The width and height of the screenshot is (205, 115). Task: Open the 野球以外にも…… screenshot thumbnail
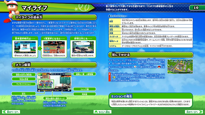83,47
